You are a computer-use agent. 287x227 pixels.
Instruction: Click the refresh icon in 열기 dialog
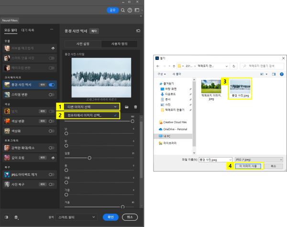pyautogui.click(x=234, y=66)
